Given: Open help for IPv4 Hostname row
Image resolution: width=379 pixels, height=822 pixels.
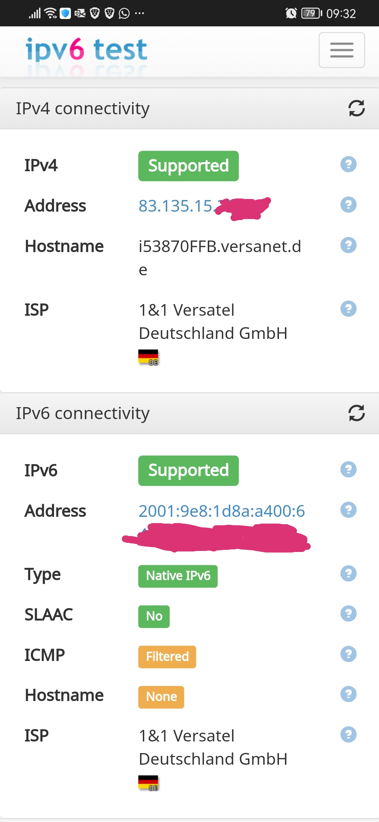Looking at the screenshot, I should click(348, 245).
